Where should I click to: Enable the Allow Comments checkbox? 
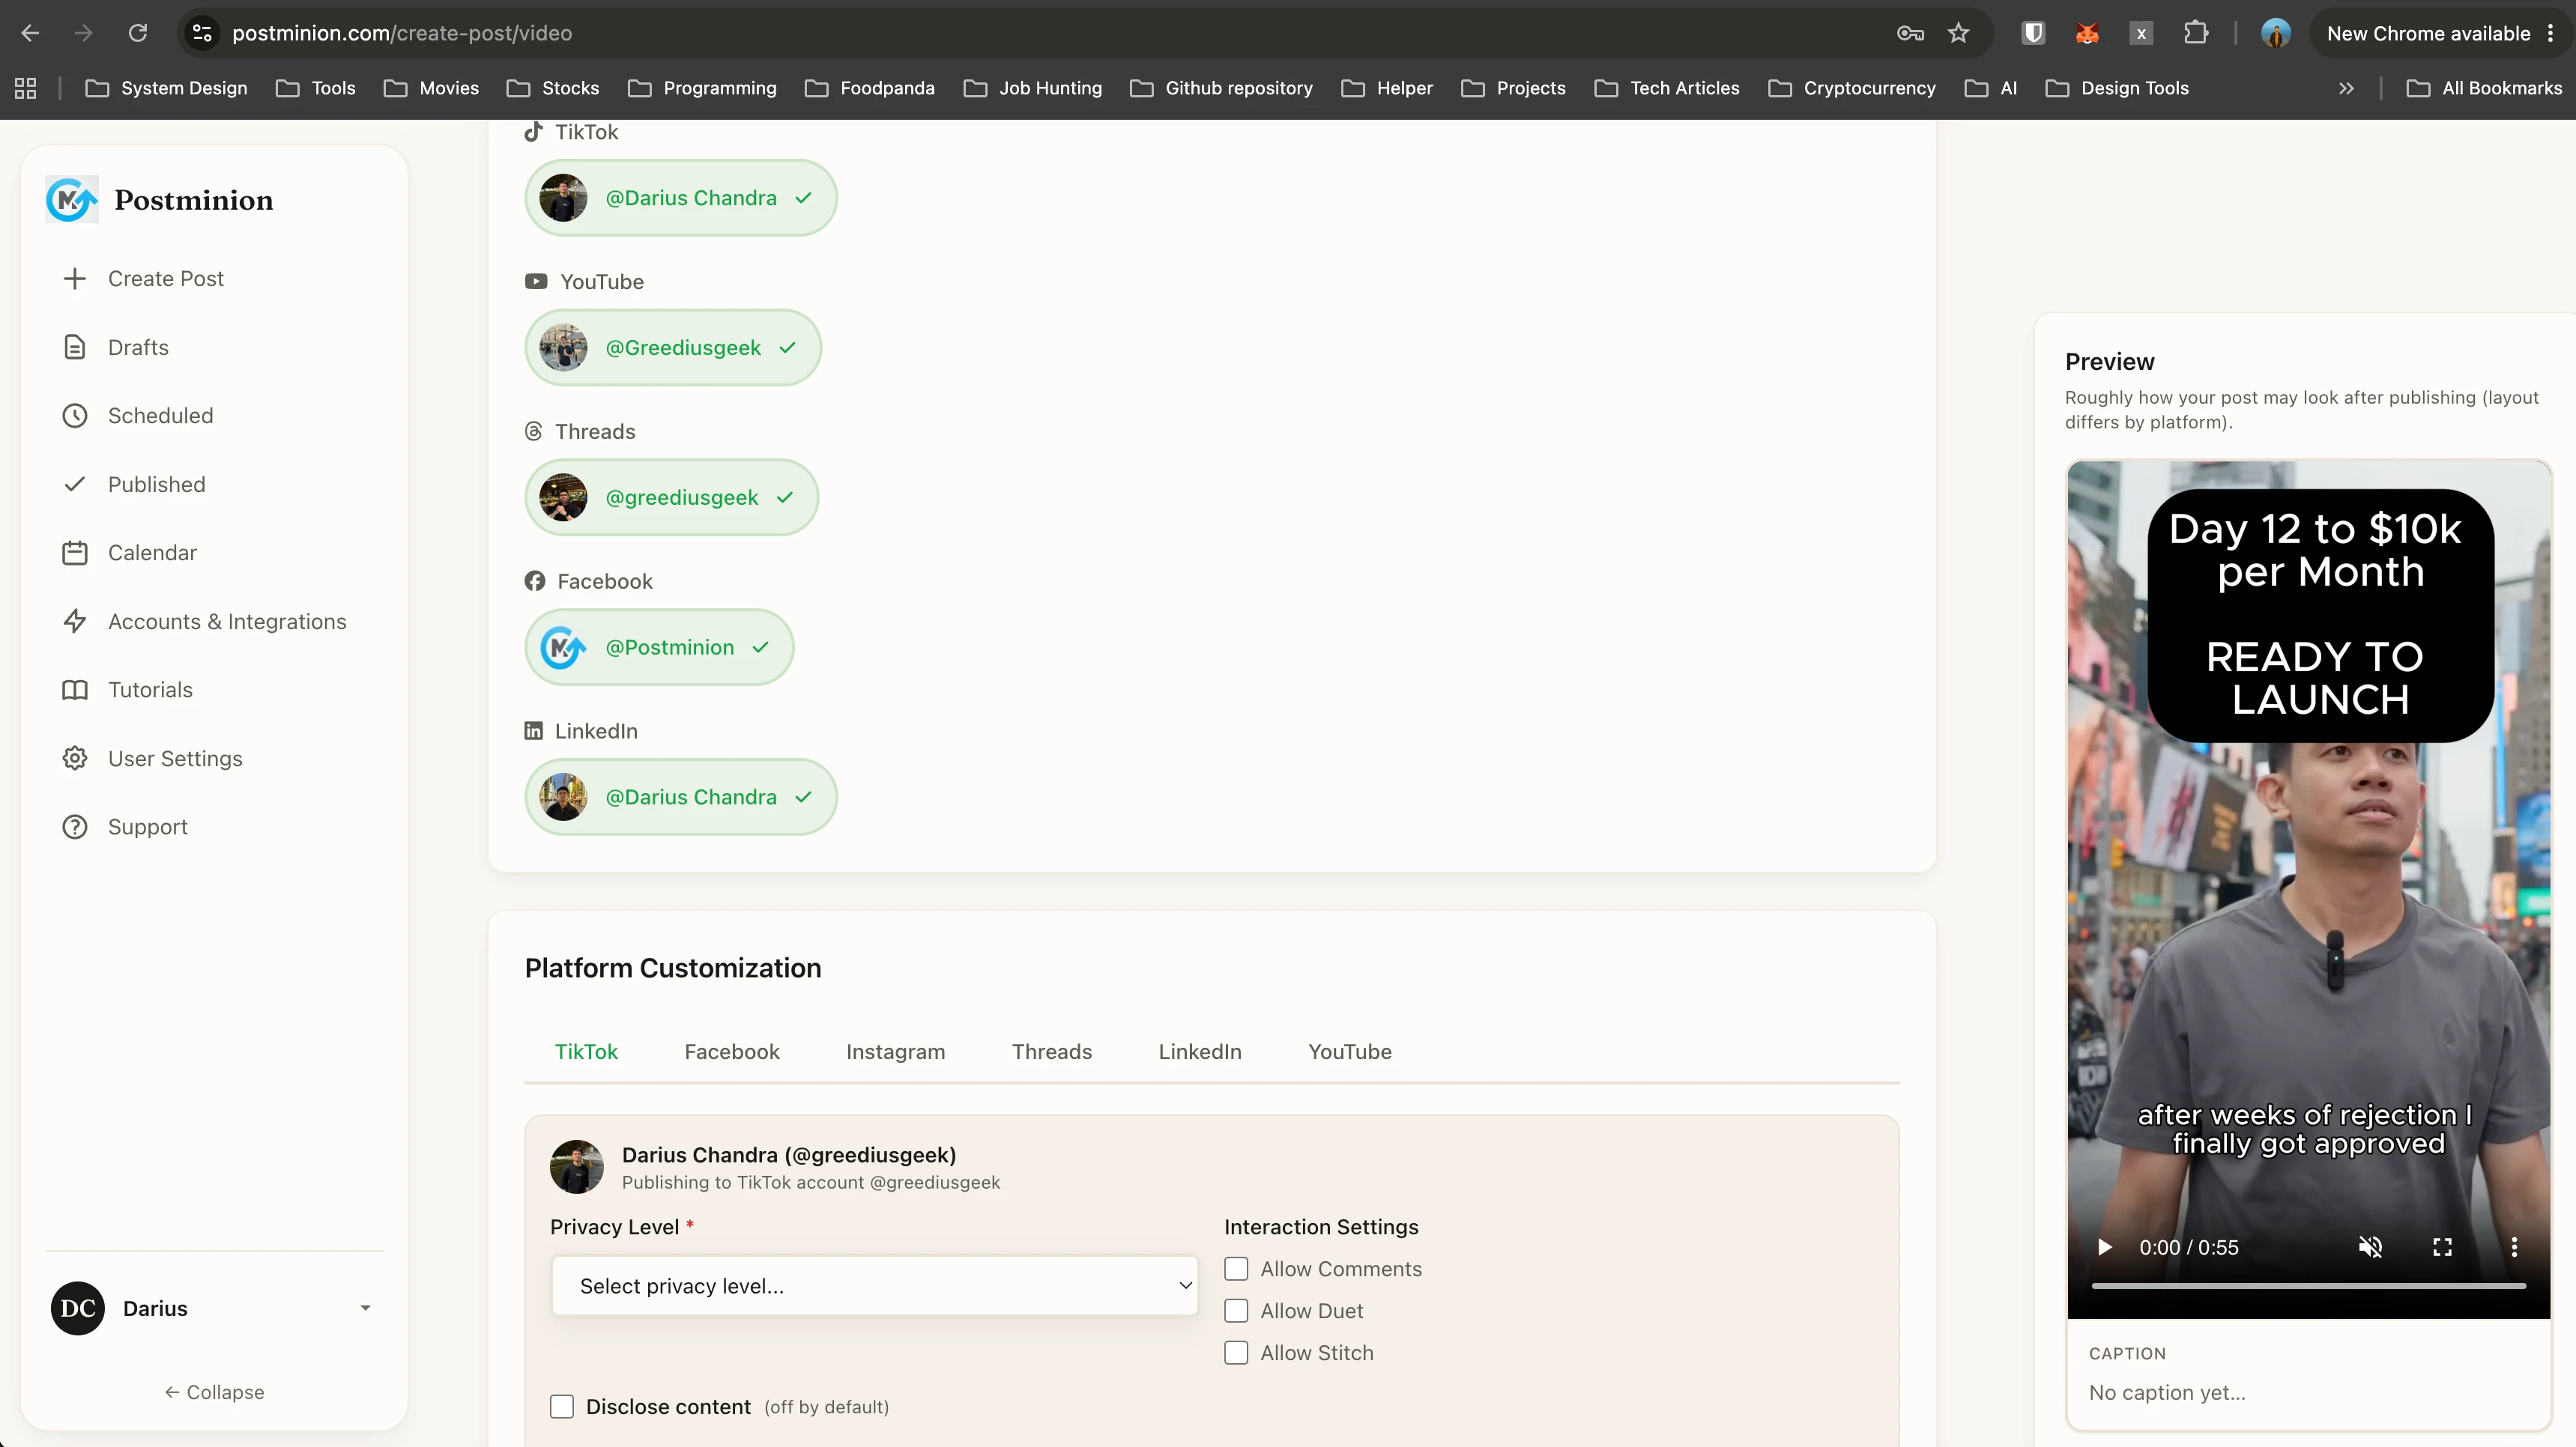point(1236,1269)
